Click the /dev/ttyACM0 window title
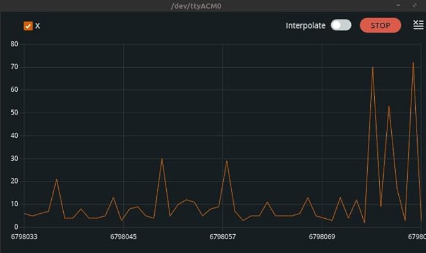Viewport: 426px width, 253px height. pos(196,6)
